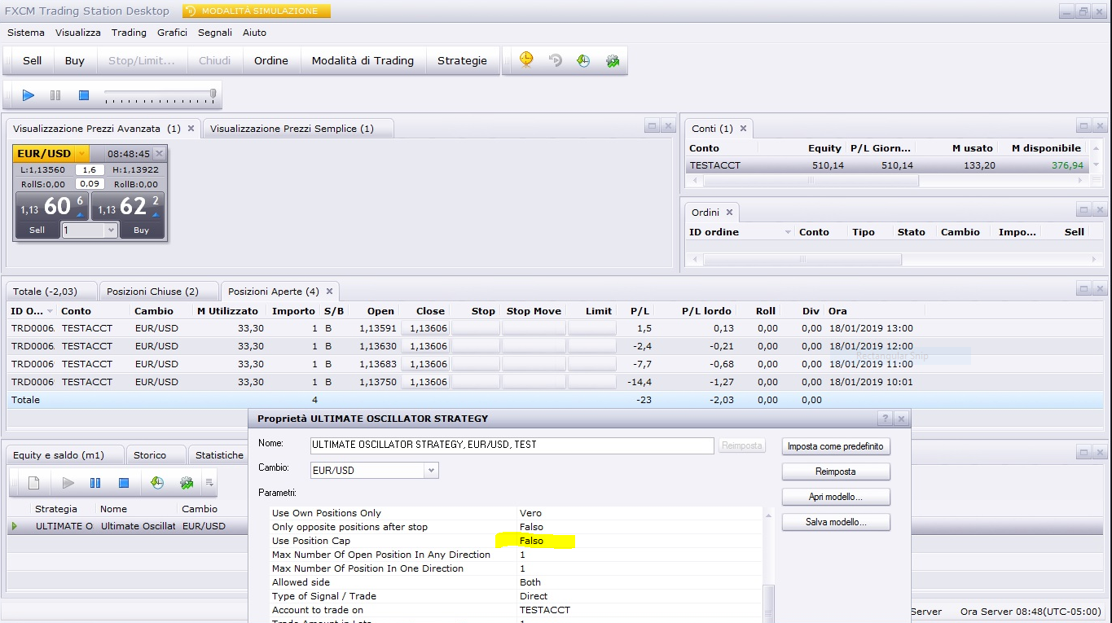The height and width of the screenshot is (623, 1112).
Task: Click the gray clock-with-arrow icon in the top toolbar
Action: 555,60
